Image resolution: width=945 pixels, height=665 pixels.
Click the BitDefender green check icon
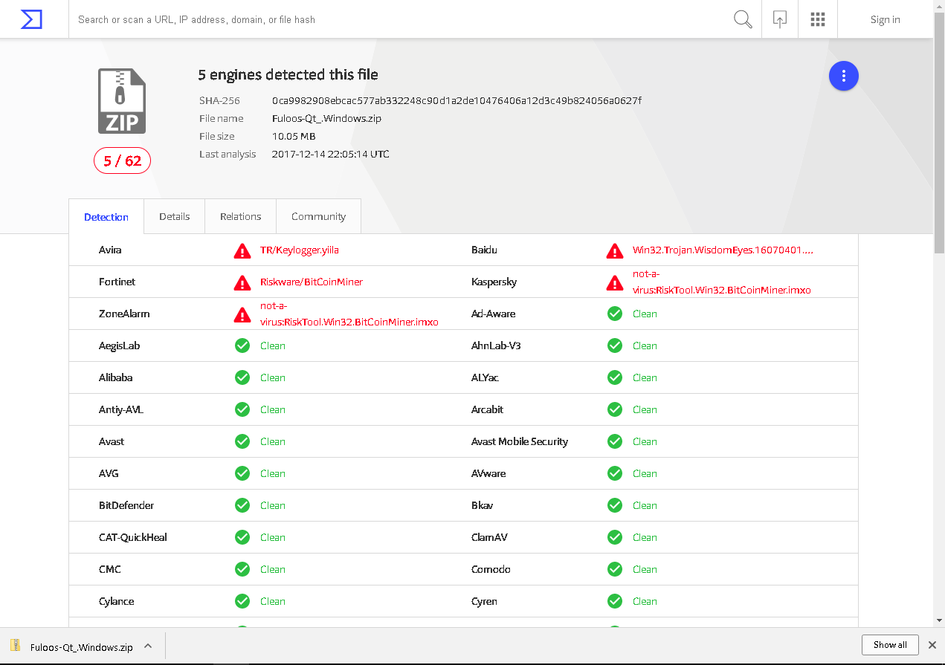[242, 505]
